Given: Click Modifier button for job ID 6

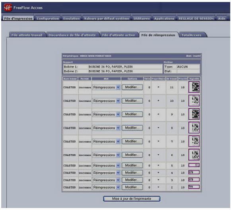Looking at the screenshot, I should tap(132, 155).
